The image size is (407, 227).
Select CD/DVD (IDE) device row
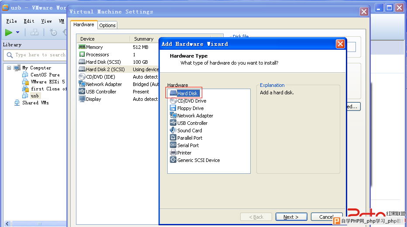coord(97,77)
